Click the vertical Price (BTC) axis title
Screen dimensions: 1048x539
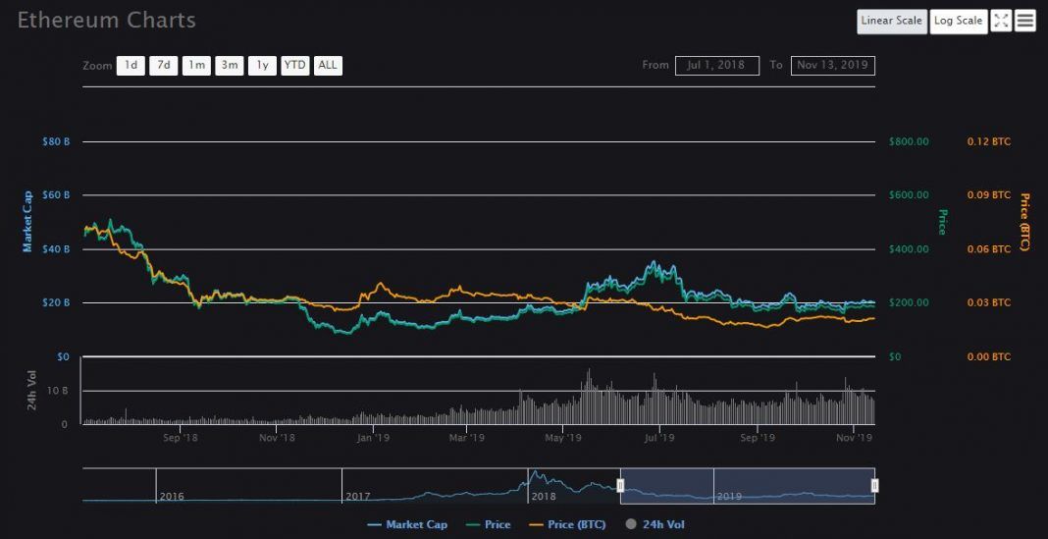(x=1024, y=222)
